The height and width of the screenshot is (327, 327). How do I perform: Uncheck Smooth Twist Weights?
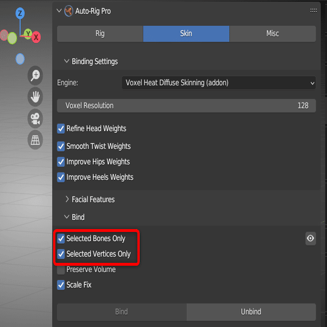(x=61, y=147)
